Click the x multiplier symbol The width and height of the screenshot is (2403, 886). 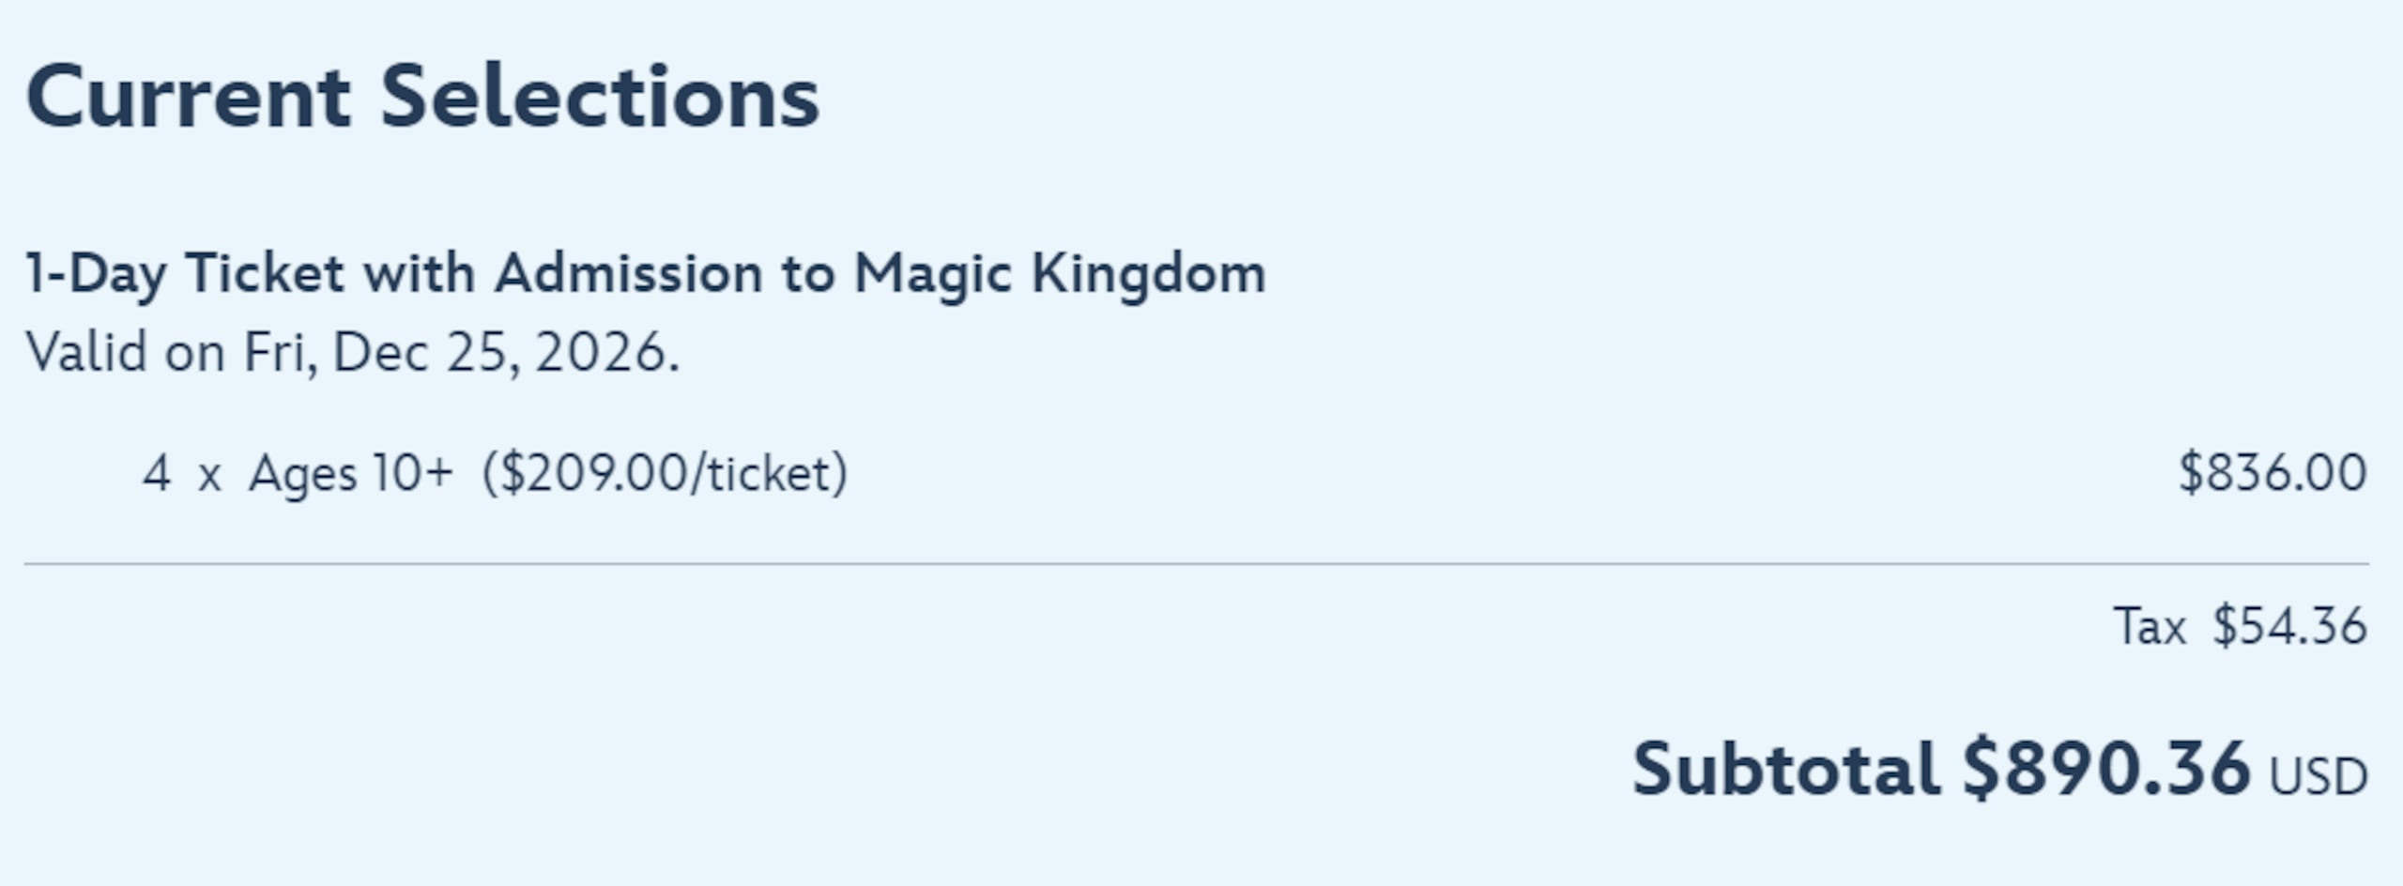pos(209,477)
